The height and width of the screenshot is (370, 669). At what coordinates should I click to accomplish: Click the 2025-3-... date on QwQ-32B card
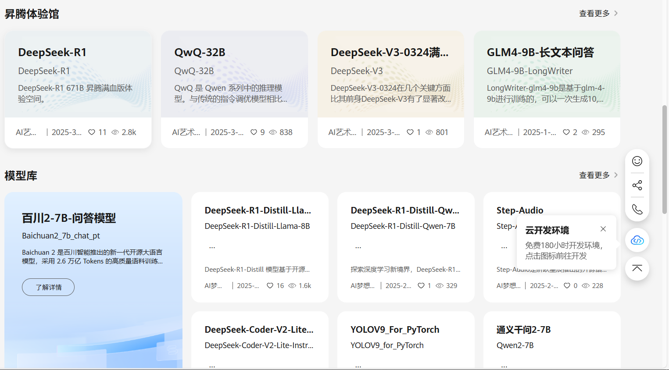pos(227,132)
